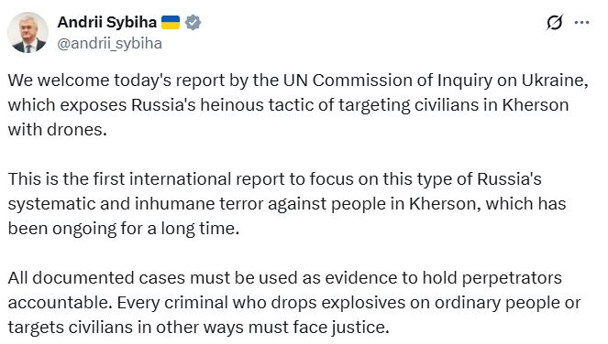Click the paragraph starting "We welcome today's report"

[298, 105]
